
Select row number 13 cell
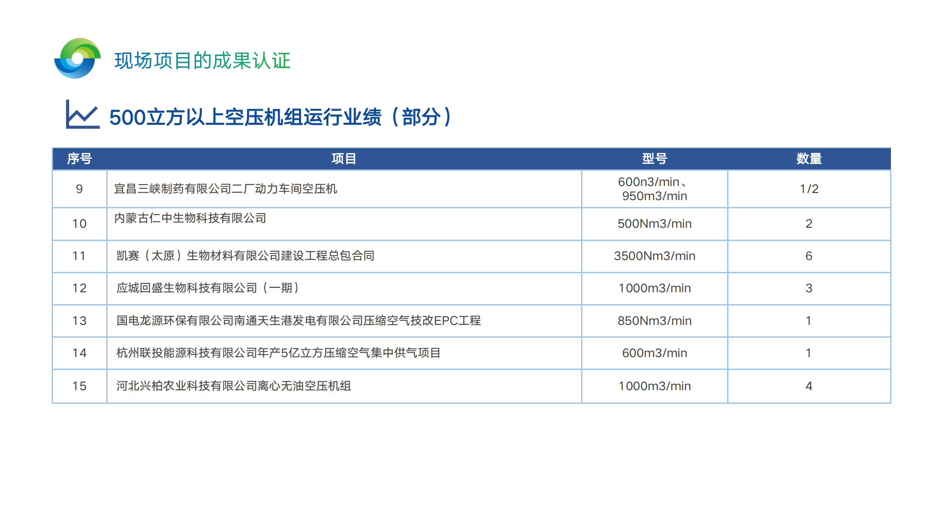point(79,321)
